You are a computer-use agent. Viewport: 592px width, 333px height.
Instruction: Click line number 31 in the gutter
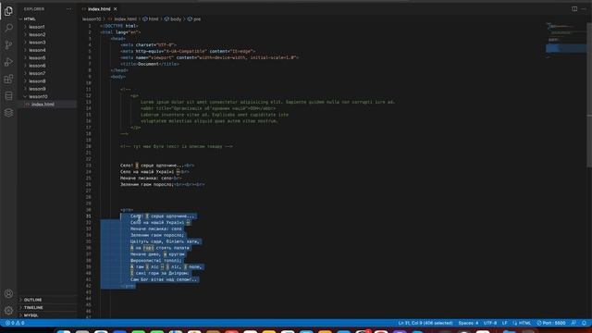point(89,216)
